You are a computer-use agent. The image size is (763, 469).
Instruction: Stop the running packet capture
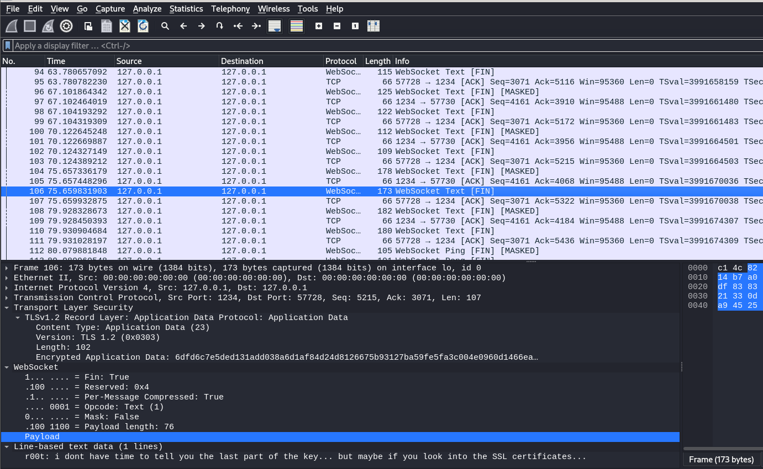[x=30, y=26]
